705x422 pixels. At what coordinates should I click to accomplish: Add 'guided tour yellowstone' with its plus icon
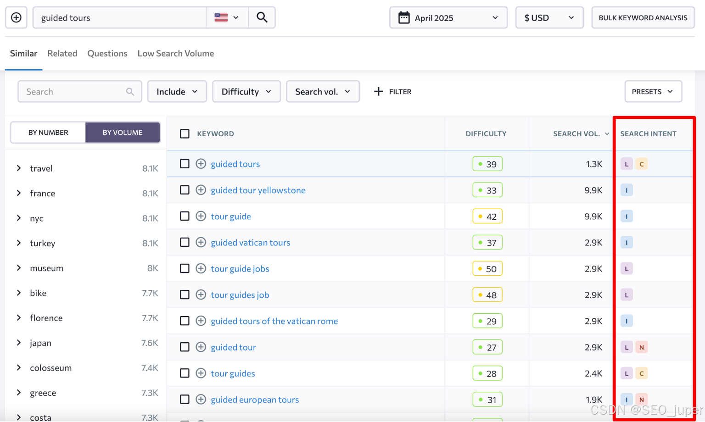[x=201, y=190]
